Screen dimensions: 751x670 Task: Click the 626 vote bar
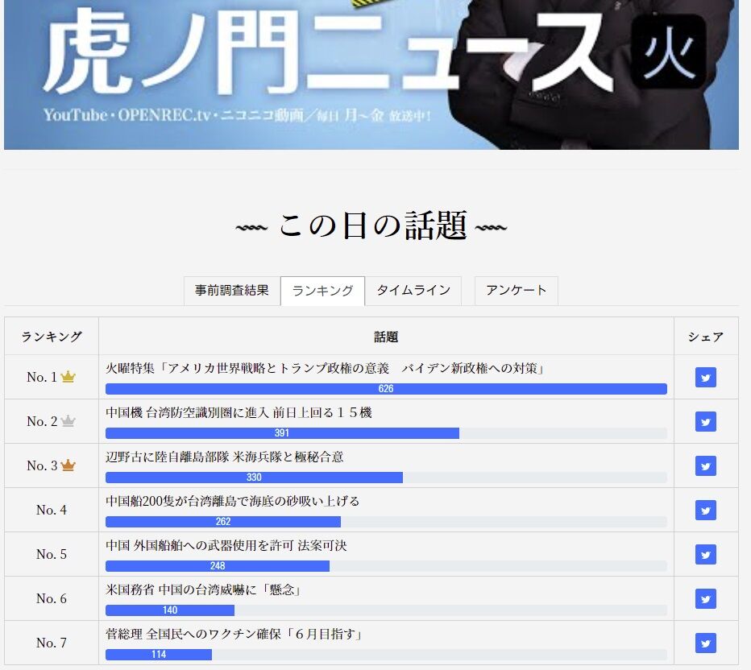pos(386,389)
